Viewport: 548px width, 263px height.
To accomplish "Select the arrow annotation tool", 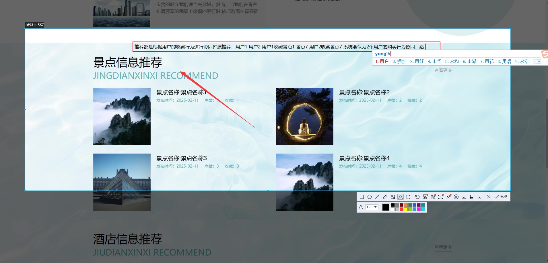I will click(x=377, y=197).
